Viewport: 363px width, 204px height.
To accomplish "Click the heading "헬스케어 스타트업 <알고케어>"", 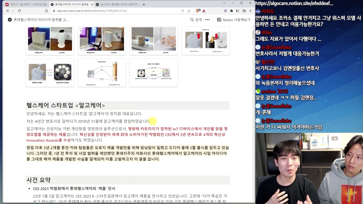I will click(x=66, y=105).
